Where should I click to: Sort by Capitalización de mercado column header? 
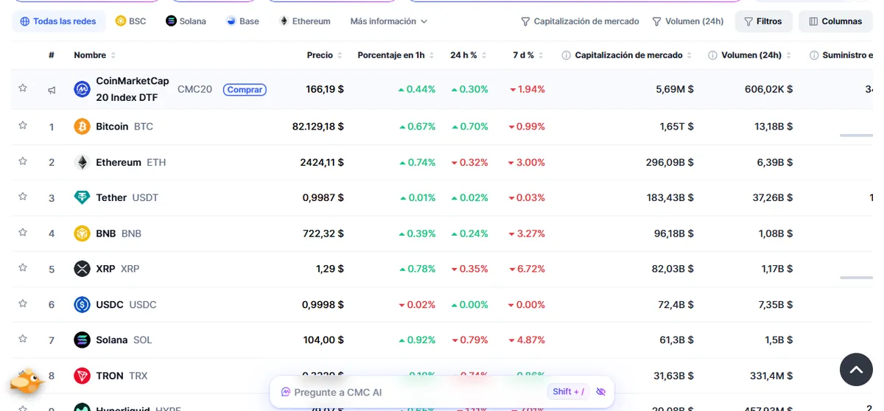(634, 55)
